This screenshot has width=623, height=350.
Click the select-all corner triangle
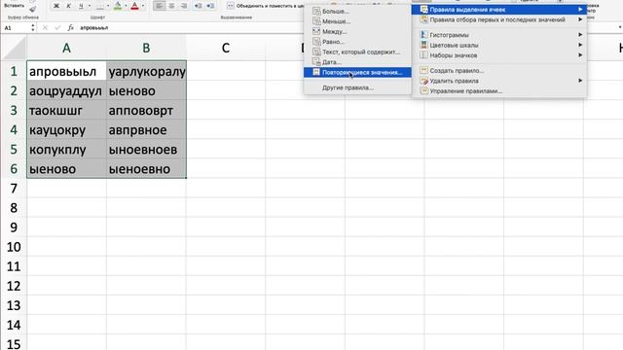(x=15, y=49)
